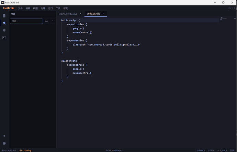The width and height of the screenshot is (237, 152).
Task: Open the 文件 menu
Action: click(20, 8)
